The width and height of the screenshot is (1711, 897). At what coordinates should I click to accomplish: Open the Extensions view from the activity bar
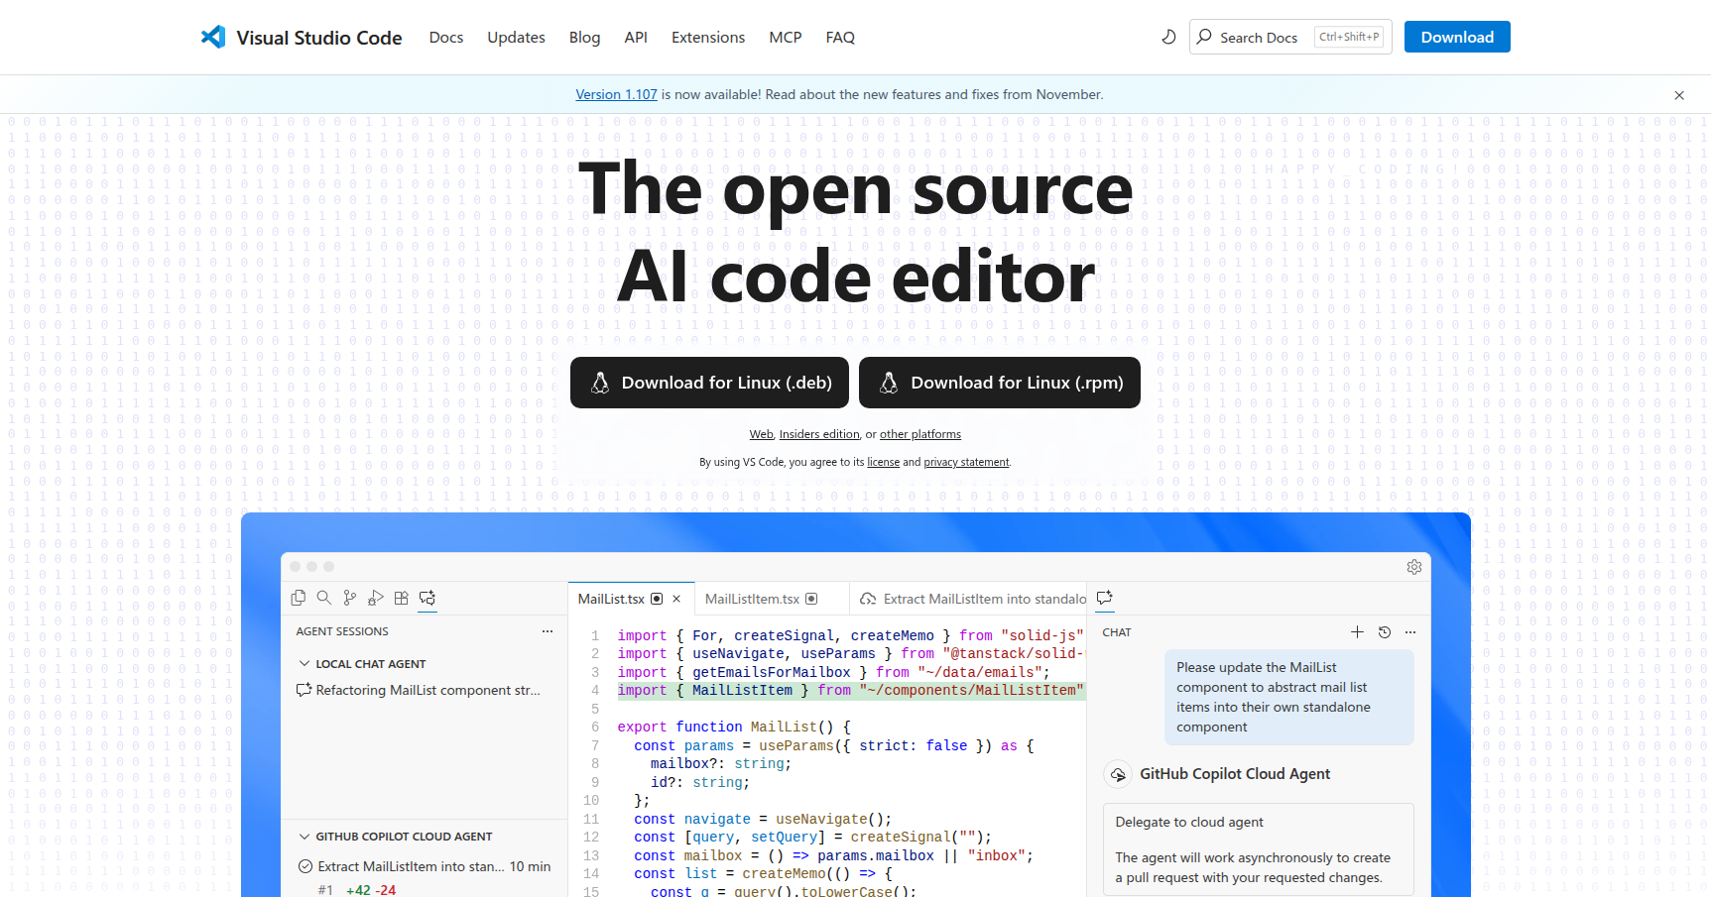pyautogui.click(x=402, y=598)
